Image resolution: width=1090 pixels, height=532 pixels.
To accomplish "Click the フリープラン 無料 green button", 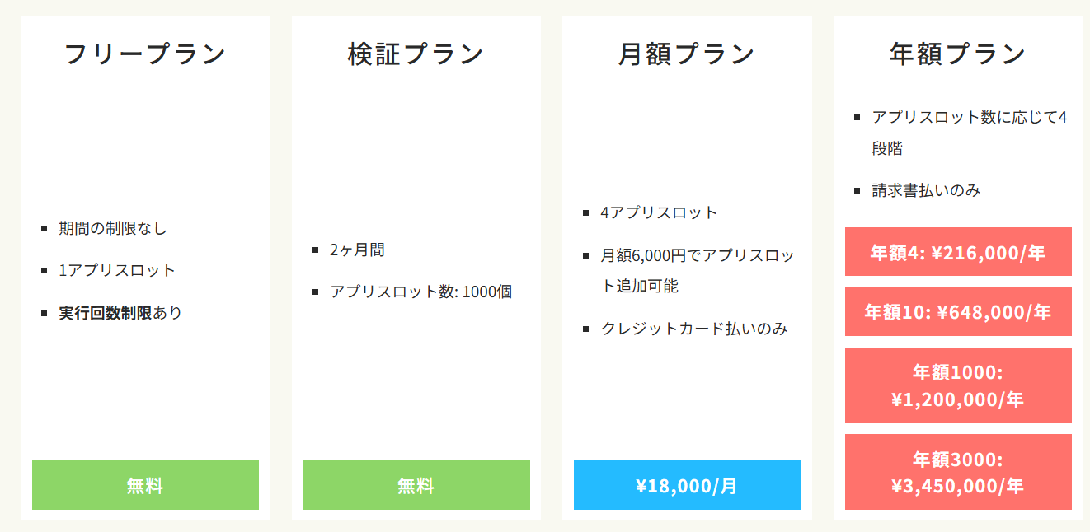I will pos(145,485).
